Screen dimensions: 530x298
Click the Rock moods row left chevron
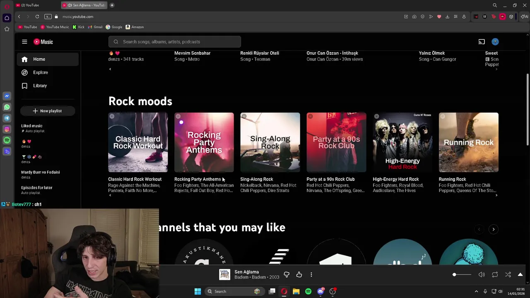pyautogui.click(x=110, y=195)
